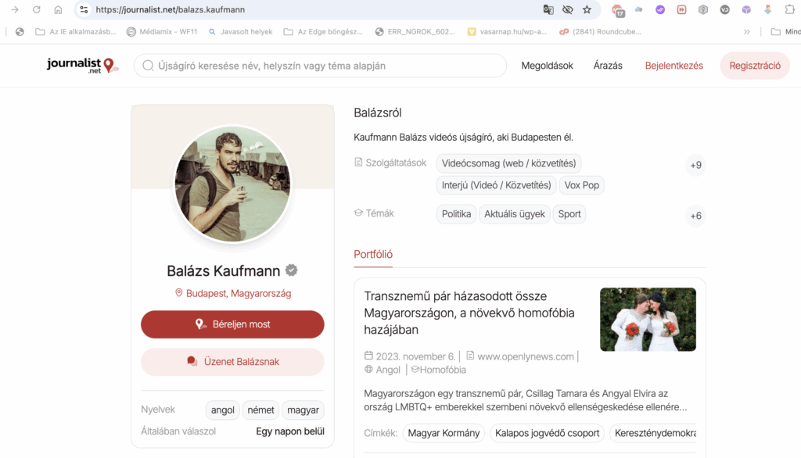This screenshot has width=801, height=458.
Task: Open the Regisztráció button
Action: coord(754,66)
